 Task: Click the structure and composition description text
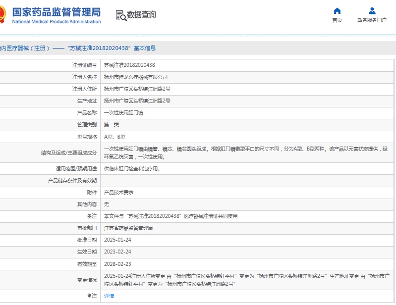[x=246, y=152]
